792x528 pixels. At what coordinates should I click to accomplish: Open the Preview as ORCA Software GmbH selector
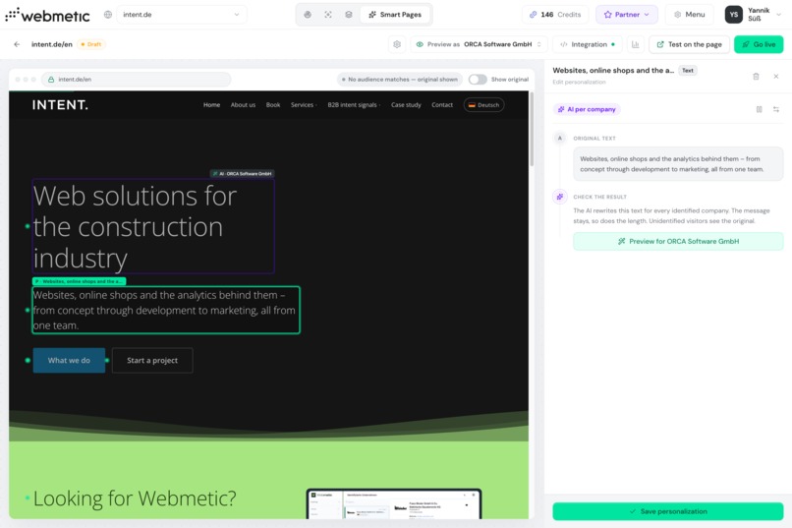(x=479, y=44)
